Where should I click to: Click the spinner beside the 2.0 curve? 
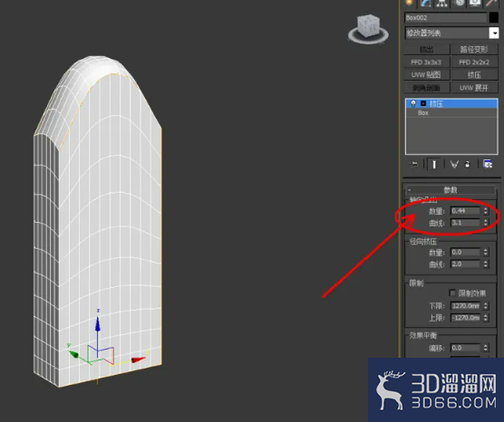click(x=485, y=264)
